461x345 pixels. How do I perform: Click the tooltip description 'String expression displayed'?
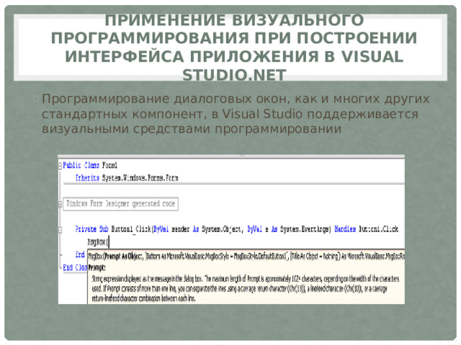point(120,279)
